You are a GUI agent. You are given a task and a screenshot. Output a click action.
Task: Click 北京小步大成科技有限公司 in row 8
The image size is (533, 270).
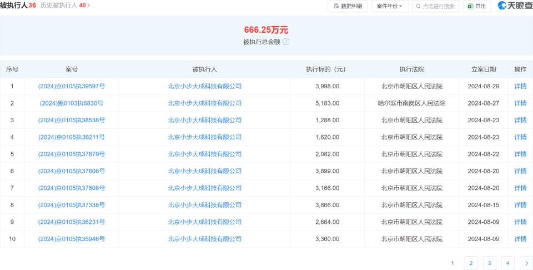pyautogui.click(x=205, y=205)
